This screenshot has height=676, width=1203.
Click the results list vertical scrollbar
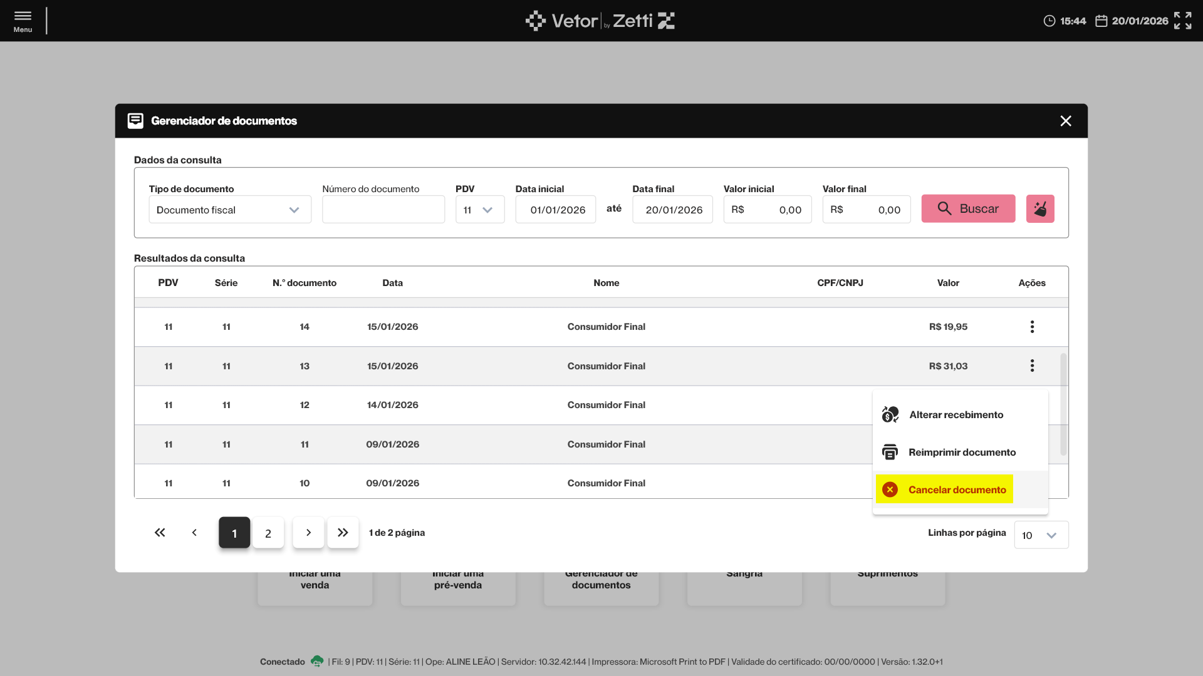click(1063, 404)
